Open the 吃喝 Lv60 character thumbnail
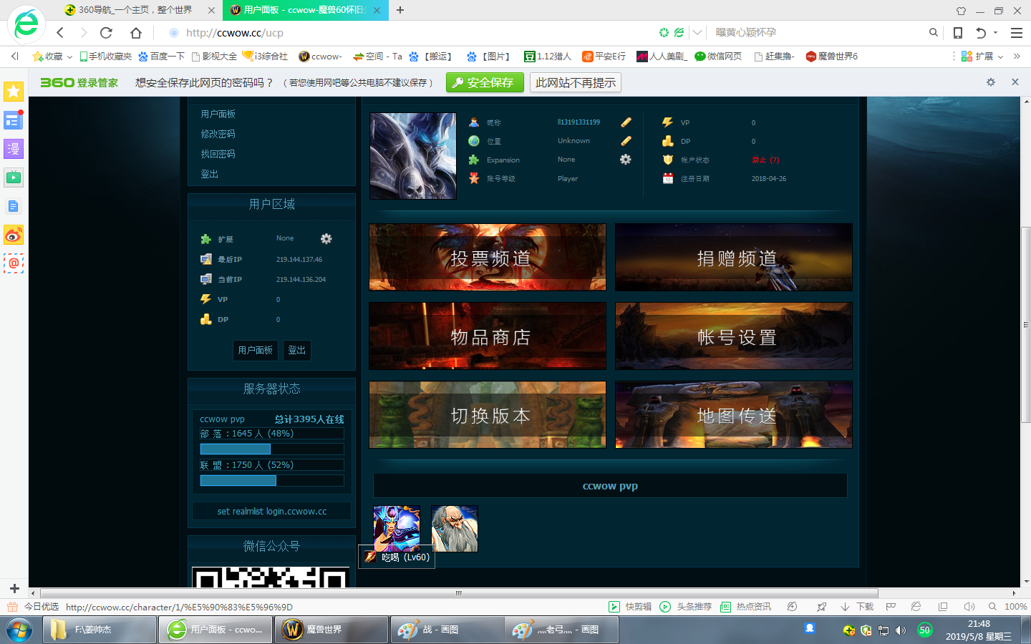The height and width of the screenshot is (644, 1031). point(397,528)
